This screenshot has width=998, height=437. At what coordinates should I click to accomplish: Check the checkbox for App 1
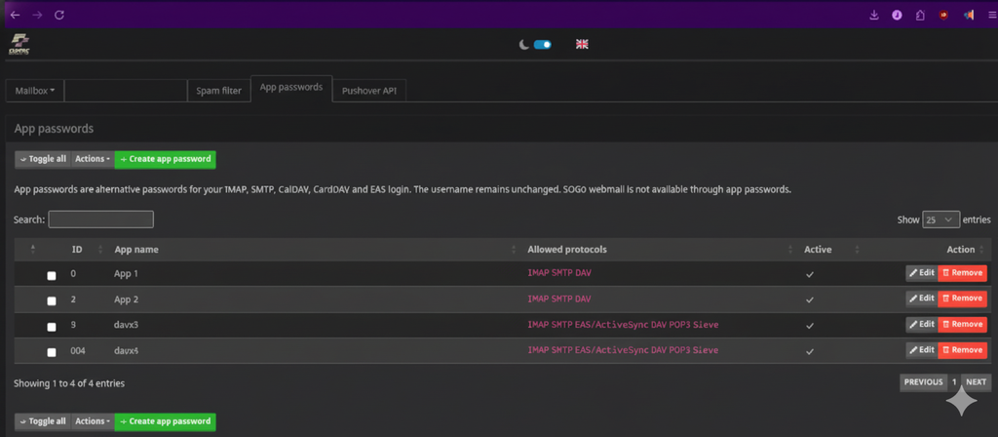[52, 276]
